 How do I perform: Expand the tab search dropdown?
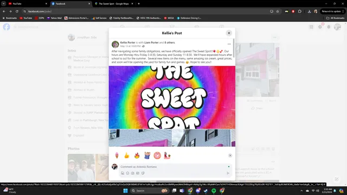point(4,4)
